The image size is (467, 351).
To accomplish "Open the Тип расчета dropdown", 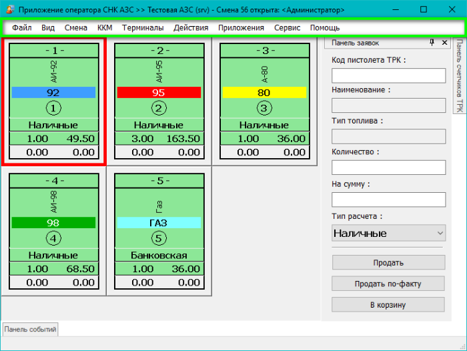I will (x=388, y=233).
